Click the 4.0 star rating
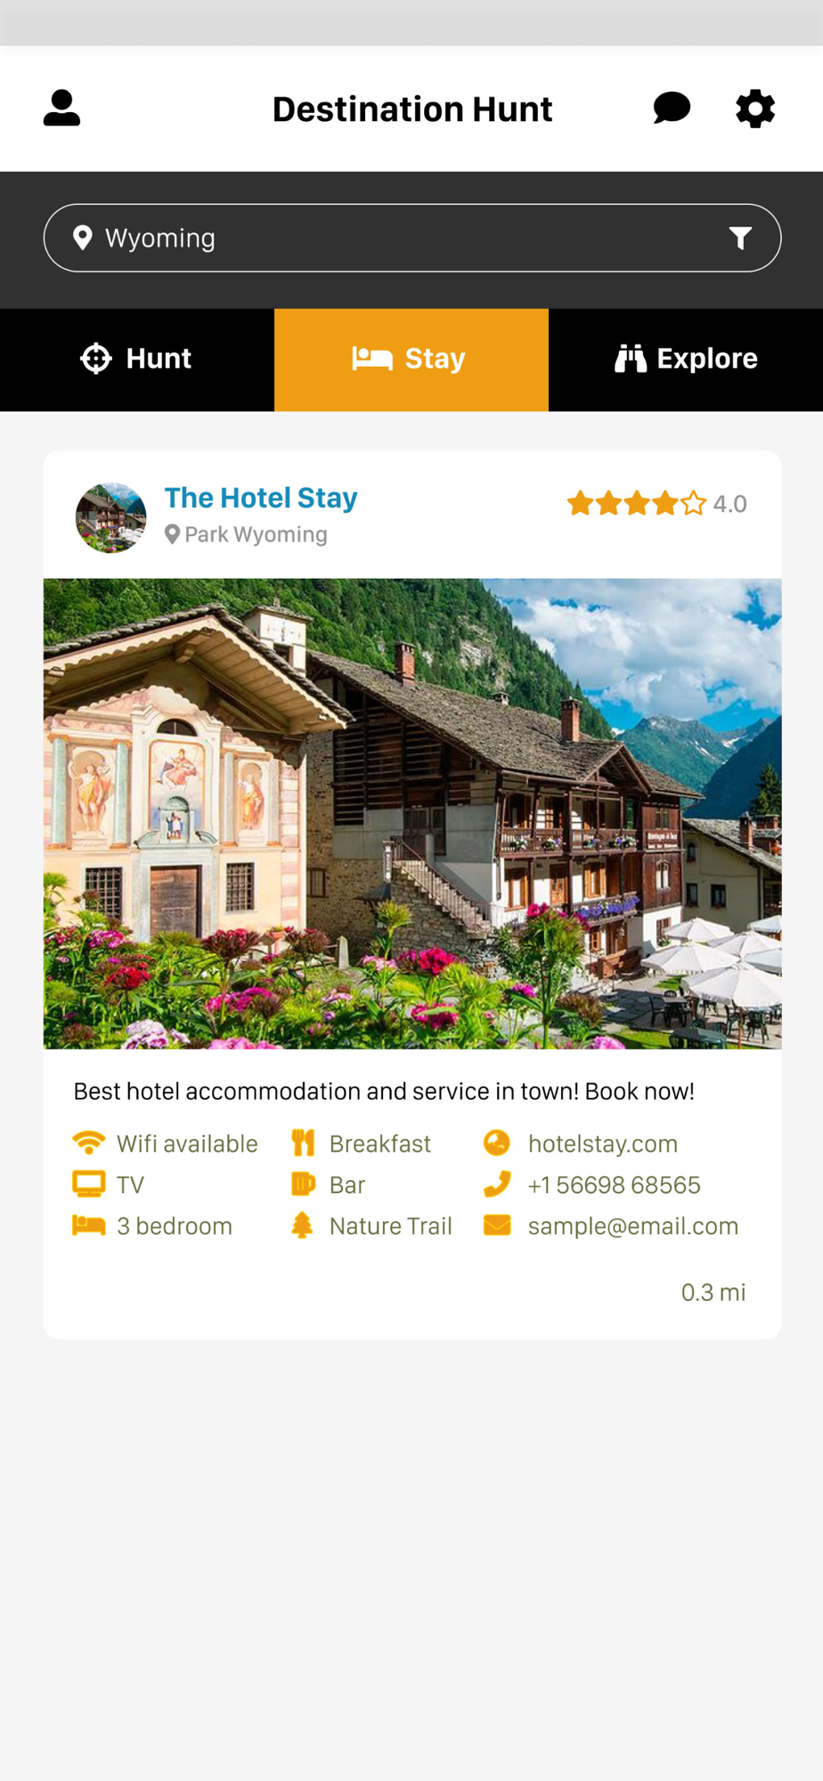Viewport: 823px width, 1781px height. [656, 504]
